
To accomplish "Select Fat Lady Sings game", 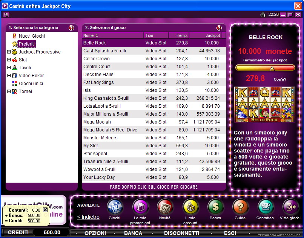I will click(154, 82).
